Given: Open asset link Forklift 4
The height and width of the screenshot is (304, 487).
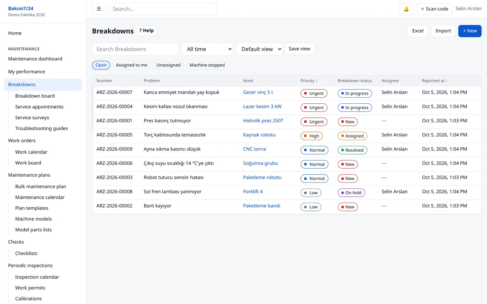Looking at the screenshot, I should (x=253, y=192).
